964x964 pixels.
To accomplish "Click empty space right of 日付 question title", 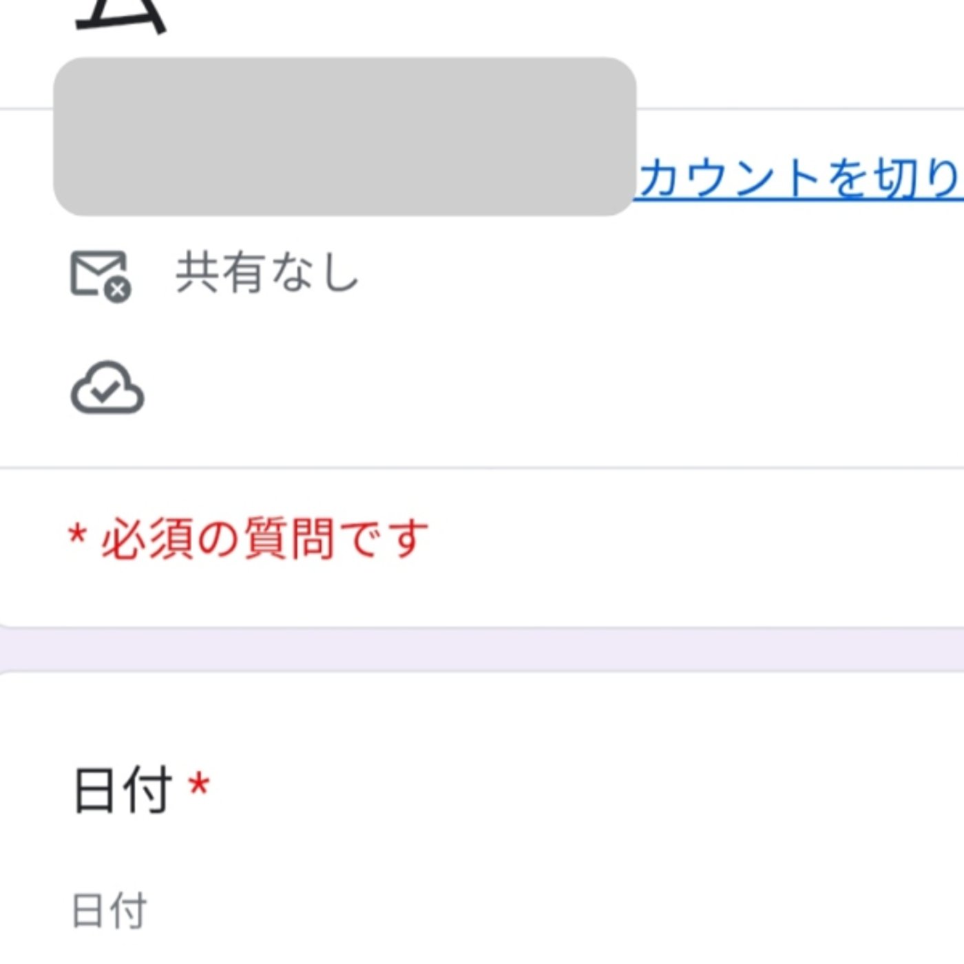I will coord(551,790).
